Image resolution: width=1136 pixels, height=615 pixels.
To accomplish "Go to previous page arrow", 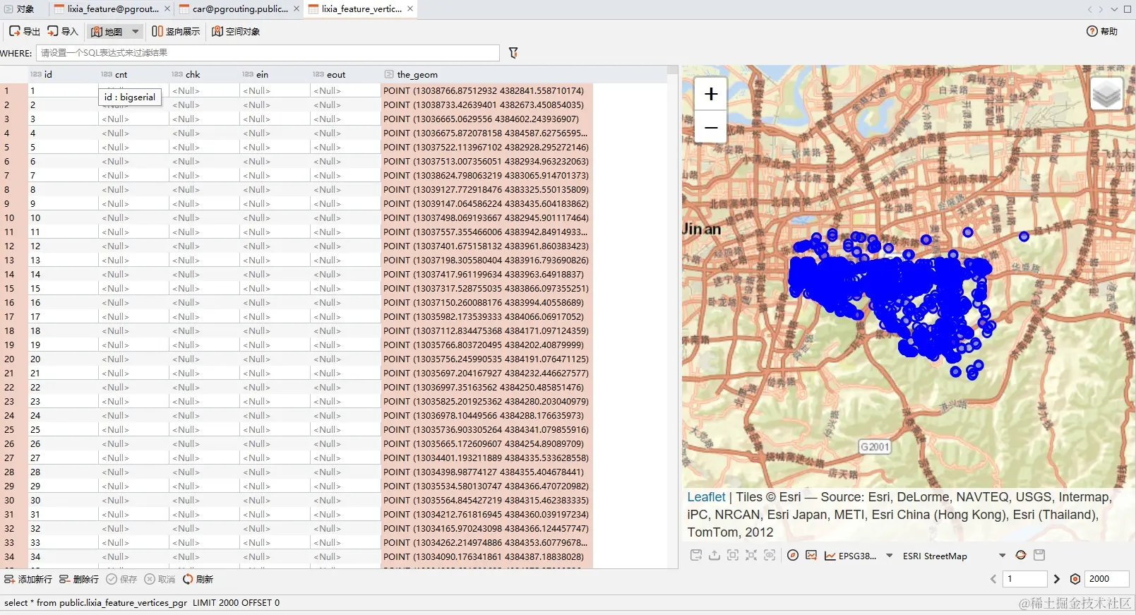I will pos(993,579).
